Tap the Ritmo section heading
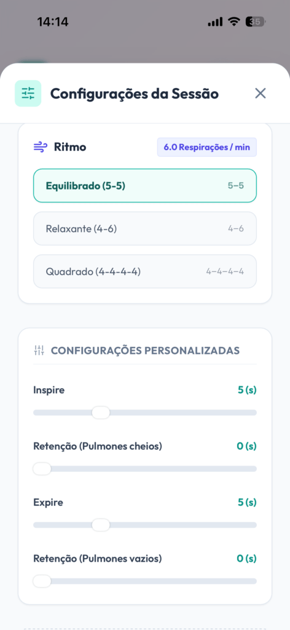Screen dimensions: 290x630 click(x=70, y=148)
